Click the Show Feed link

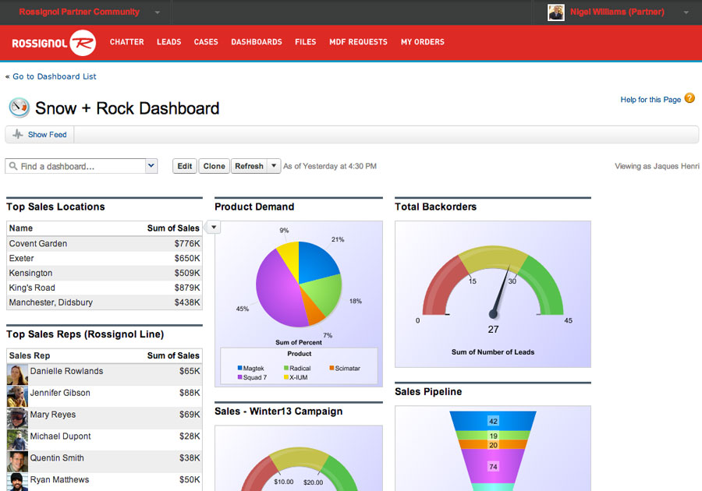(47, 135)
